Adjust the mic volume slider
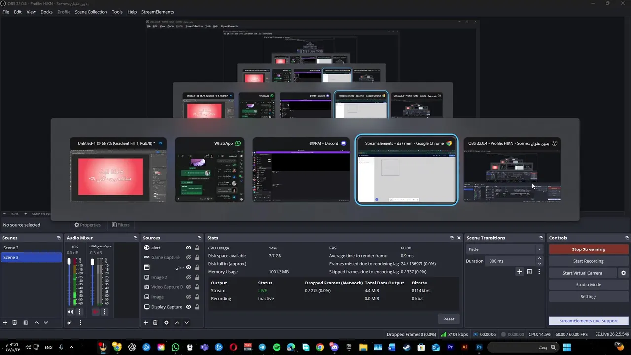Viewport: 631px width, 355px height. pos(69,282)
